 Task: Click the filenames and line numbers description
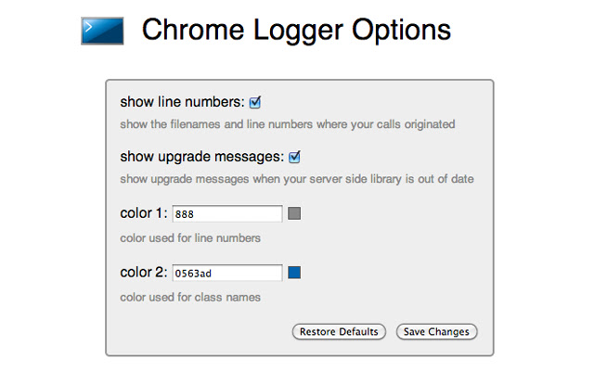coord(287,123)
